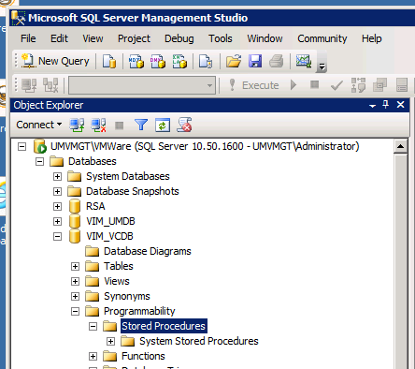
Task: Collapse the Stored Procedures folder
Action: [93, 326]
